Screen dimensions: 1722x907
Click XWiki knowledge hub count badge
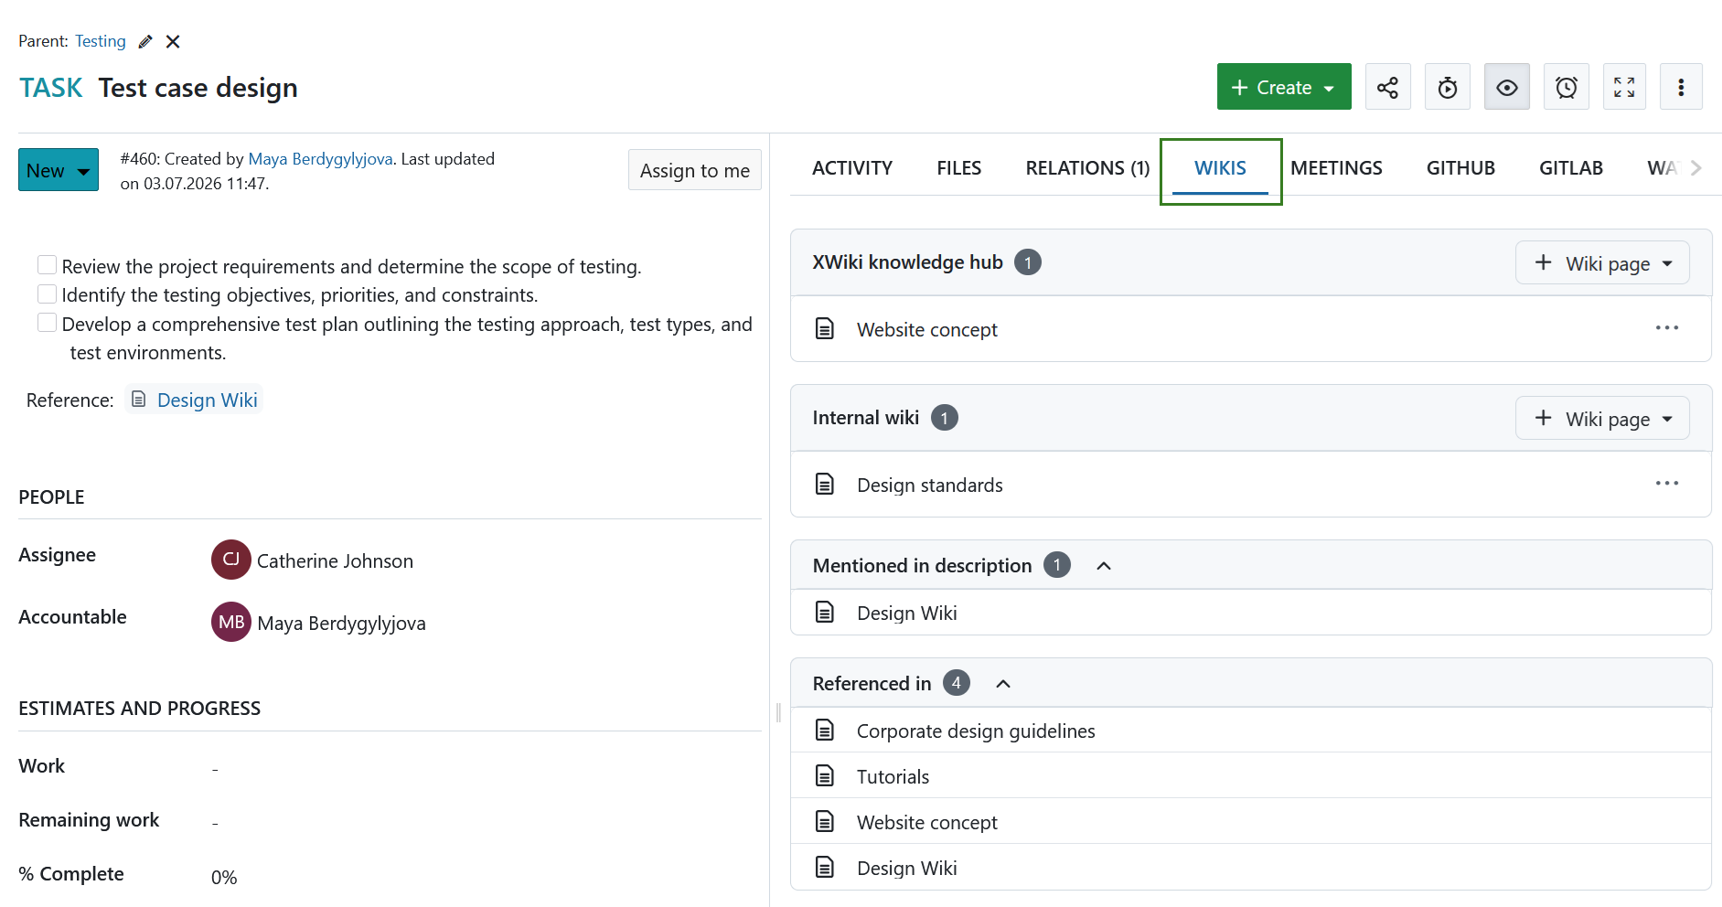(x=1028, y=262)
